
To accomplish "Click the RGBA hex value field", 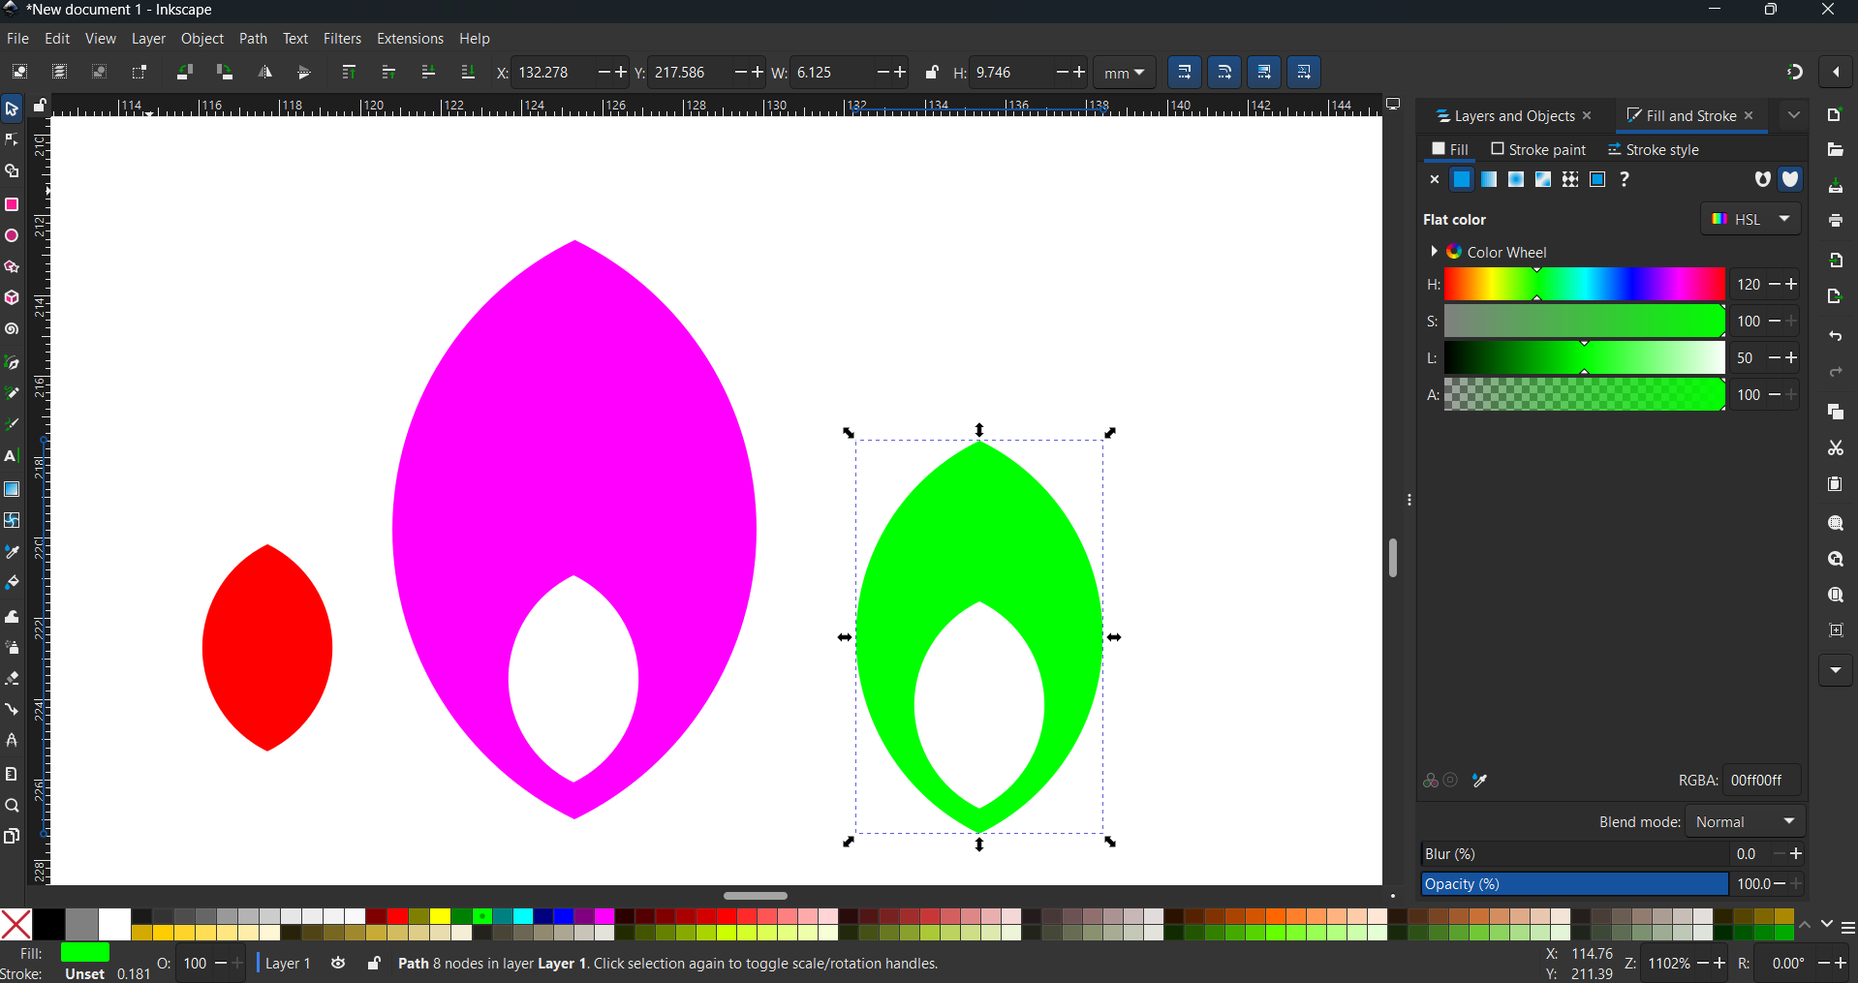I will [1761, 781].
